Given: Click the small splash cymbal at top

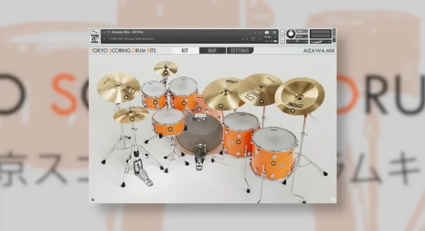Looking at the screenshot, I should click(x=166, y=68).
